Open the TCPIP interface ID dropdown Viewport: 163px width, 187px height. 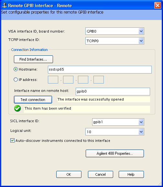click(x=141, y=41)
